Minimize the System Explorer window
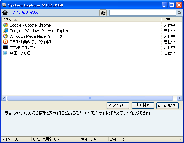184x143 pixels. pyautogui.click(x=165, y=5)
